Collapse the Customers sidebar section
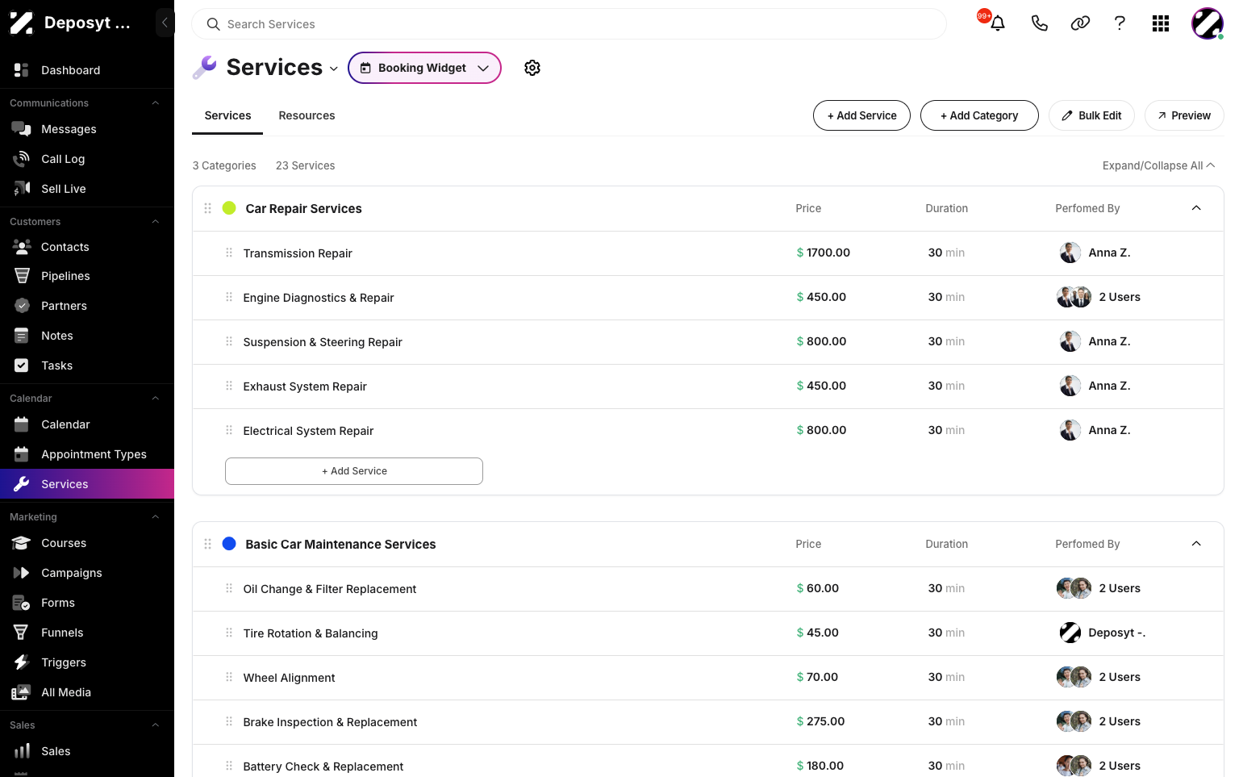The width and height of the screenshot is (1243, 777). pyautogui.click(x=156, y=222)
